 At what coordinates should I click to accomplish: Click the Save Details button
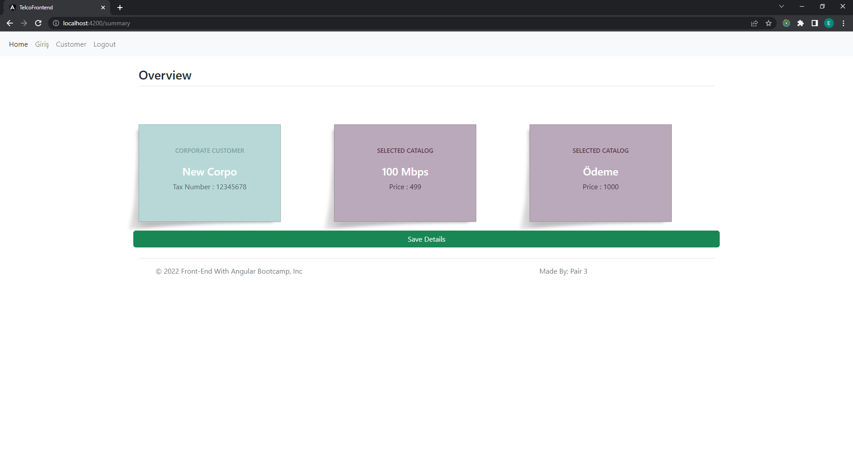tap(426, 239)
